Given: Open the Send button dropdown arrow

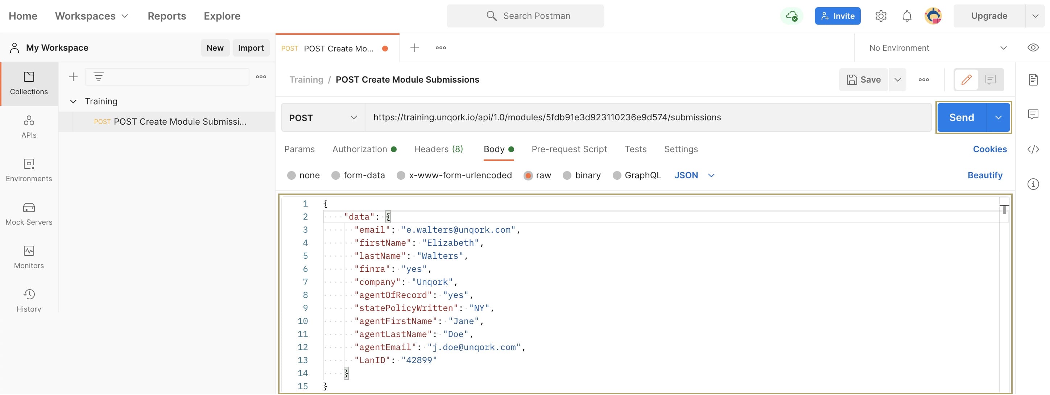Looking at the screenshot, I should (x=998, y=117).
